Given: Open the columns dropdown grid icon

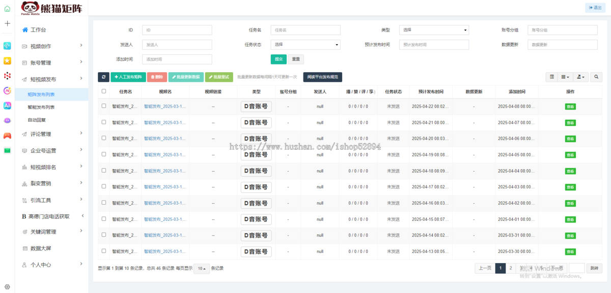Looking at the screenshot, I should click(x=565, y=77).
